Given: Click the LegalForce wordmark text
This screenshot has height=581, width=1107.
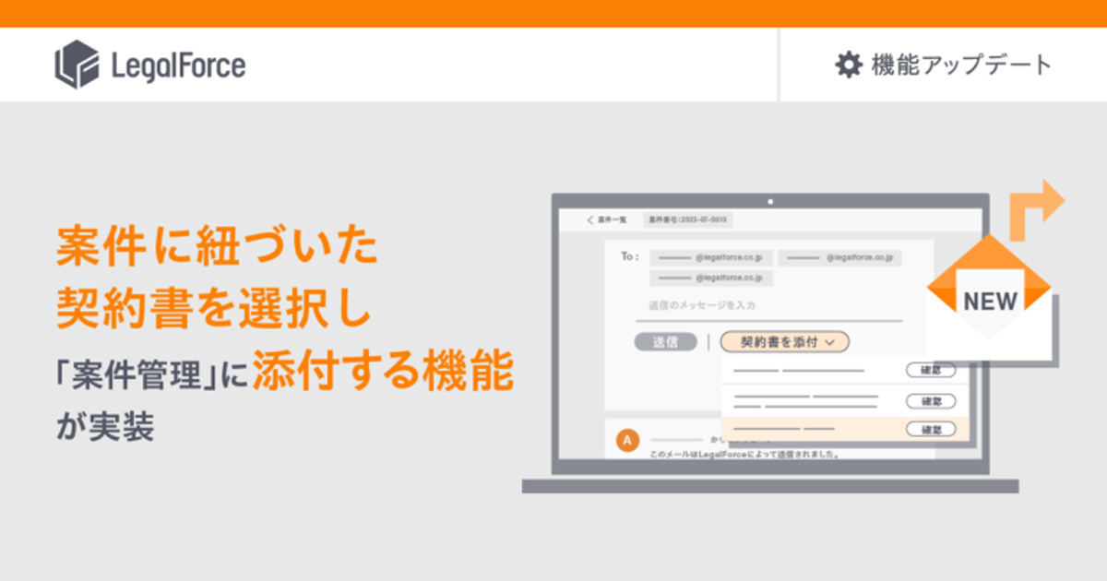Looking at the screenshot, I should point(178,65).
